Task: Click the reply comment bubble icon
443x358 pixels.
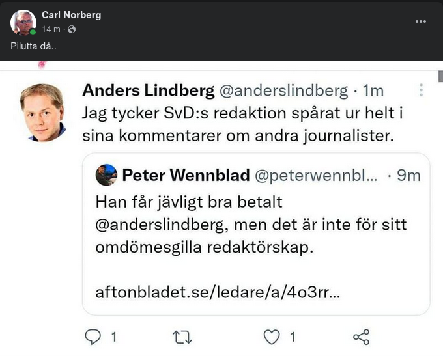Action: (x=94, y=337)
